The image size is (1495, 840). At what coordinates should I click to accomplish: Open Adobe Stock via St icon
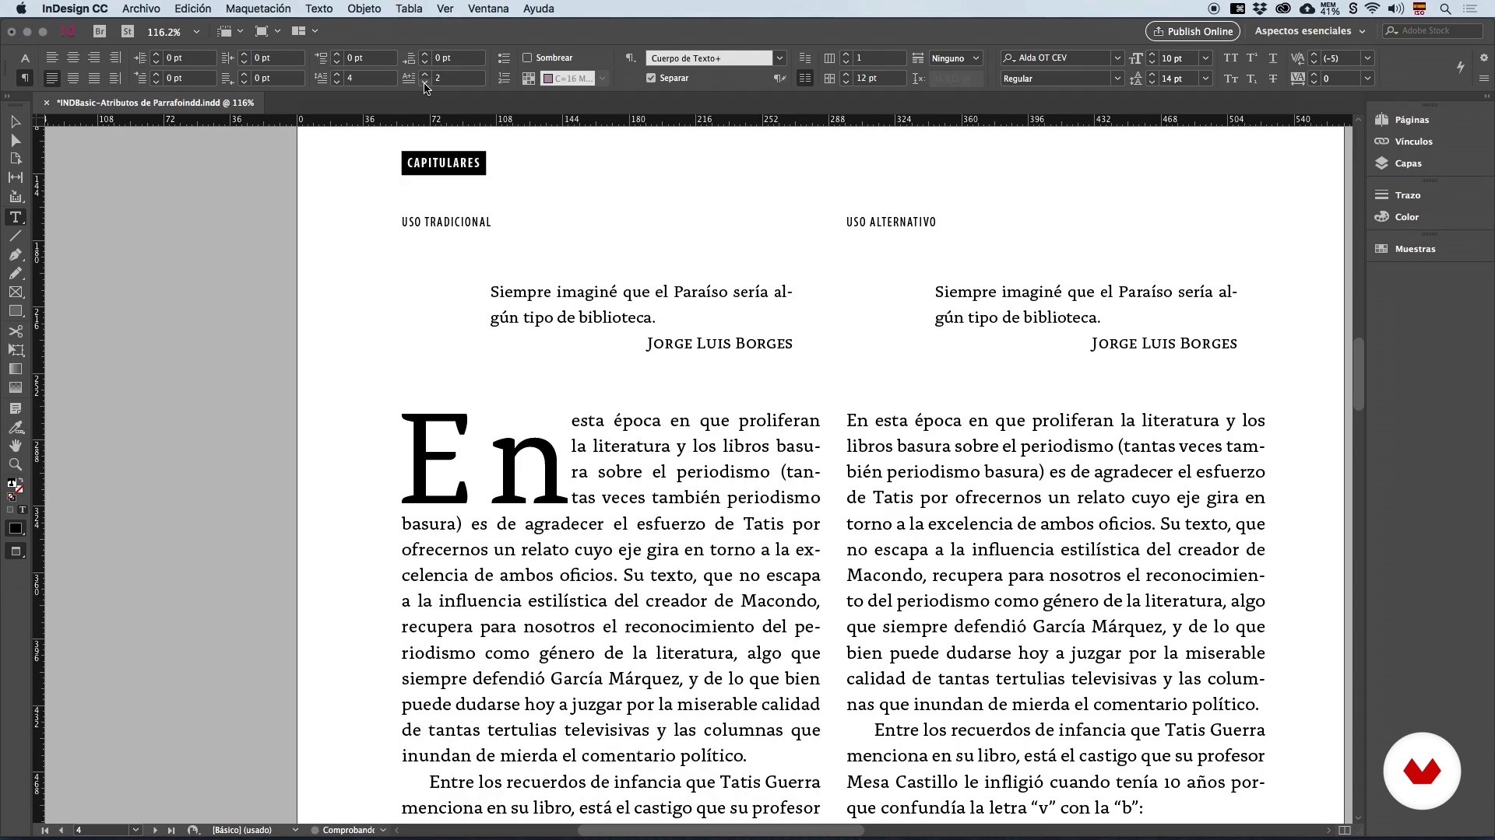click(x=128, y=31)
